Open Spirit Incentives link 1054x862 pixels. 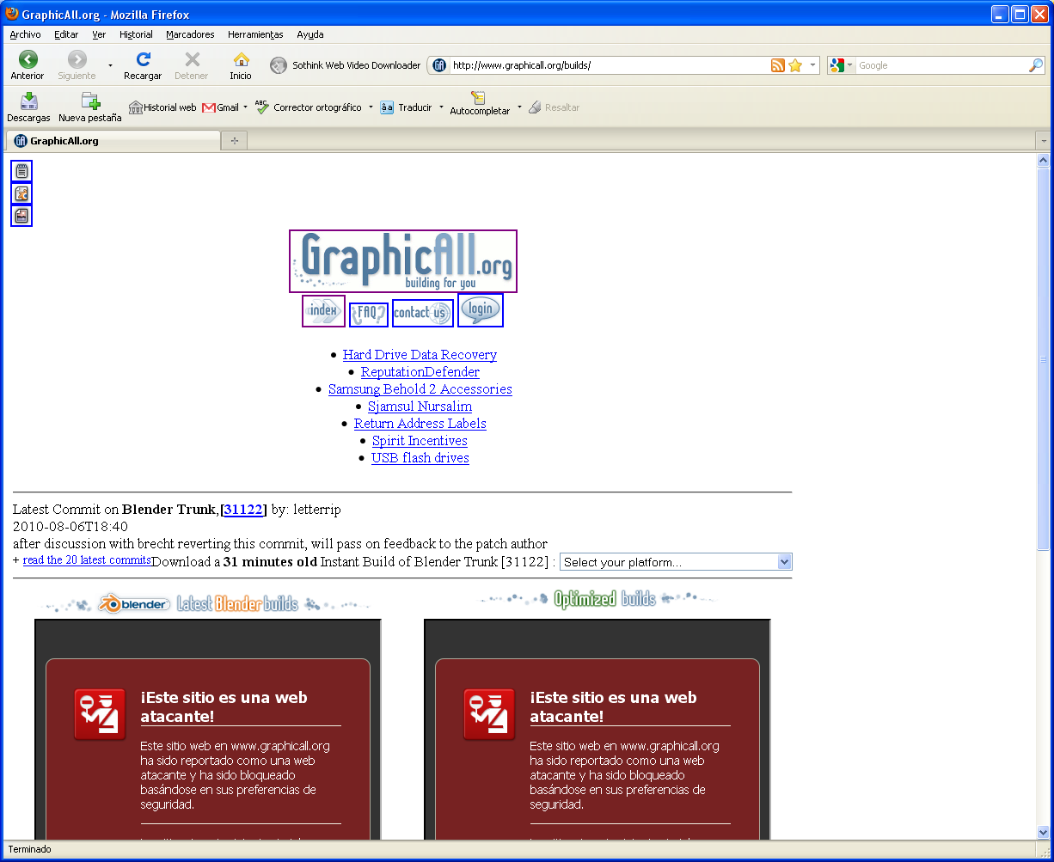pos(420,441)
